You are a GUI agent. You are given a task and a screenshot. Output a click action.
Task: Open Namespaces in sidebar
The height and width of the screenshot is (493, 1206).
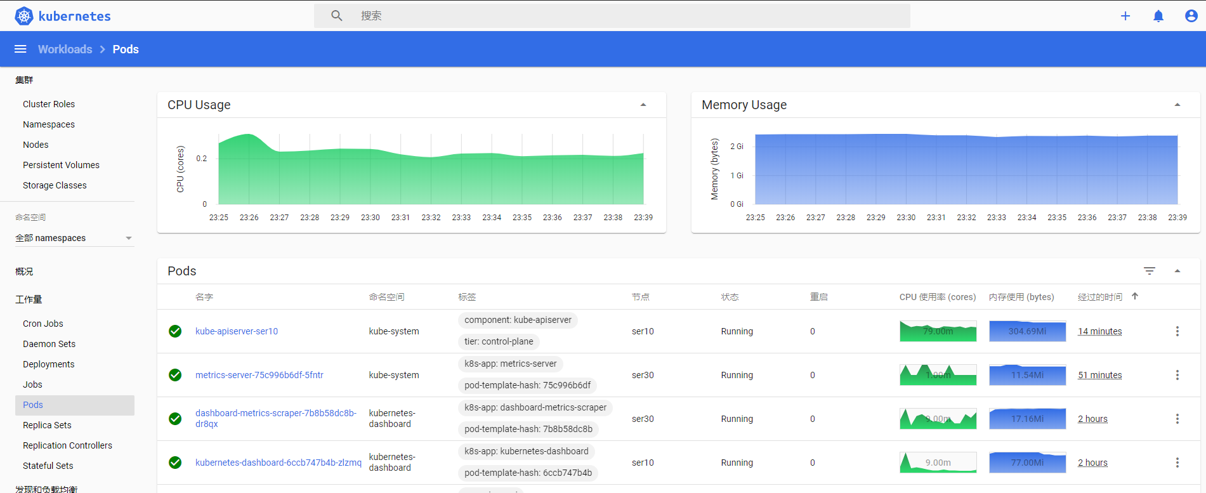click(x=49, y=124)
